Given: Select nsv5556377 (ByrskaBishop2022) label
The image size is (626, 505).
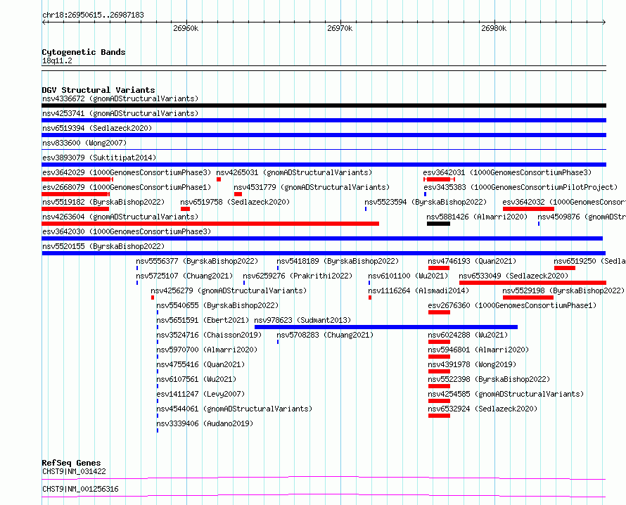Looking at the screenshot, I should pyautogui.click(x=197, y=261).
